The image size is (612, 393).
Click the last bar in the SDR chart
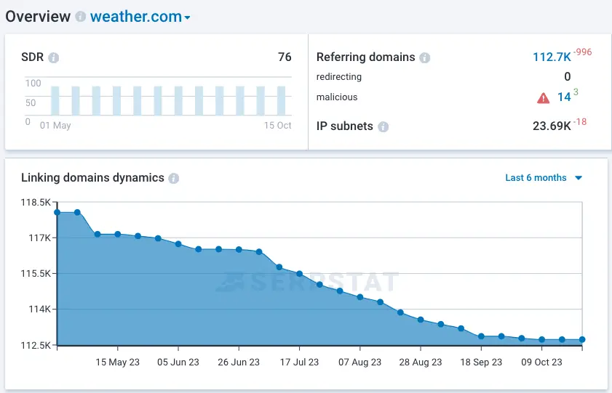click(282, 100)
